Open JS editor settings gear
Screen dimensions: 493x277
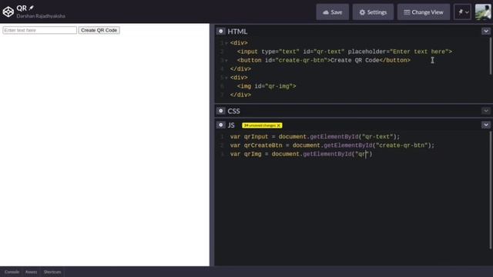[221, 125]
